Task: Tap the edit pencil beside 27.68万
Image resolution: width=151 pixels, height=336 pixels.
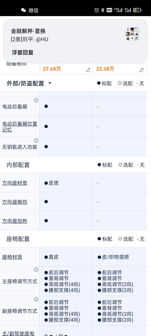Action: click(88, 70)
